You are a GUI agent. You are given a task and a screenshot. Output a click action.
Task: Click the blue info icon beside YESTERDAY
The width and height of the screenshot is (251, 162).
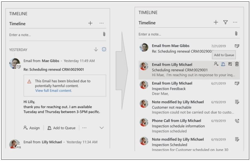pyautogui.click(x=104, y=49)
